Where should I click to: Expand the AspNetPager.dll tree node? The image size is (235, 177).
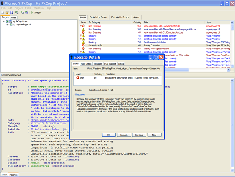8,25
